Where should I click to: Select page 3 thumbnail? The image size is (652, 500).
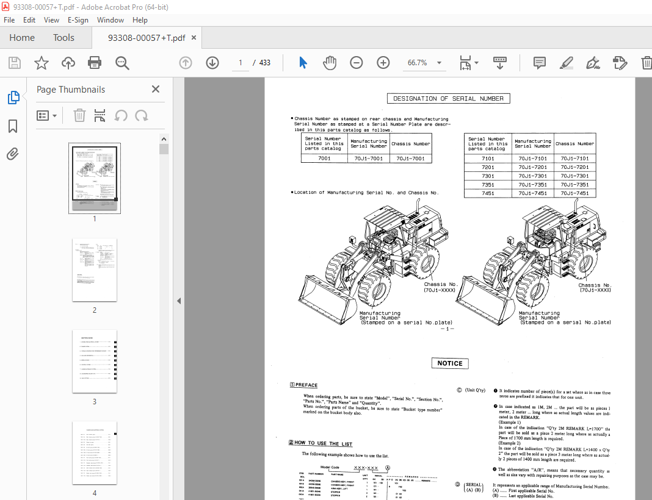point(95,362)
